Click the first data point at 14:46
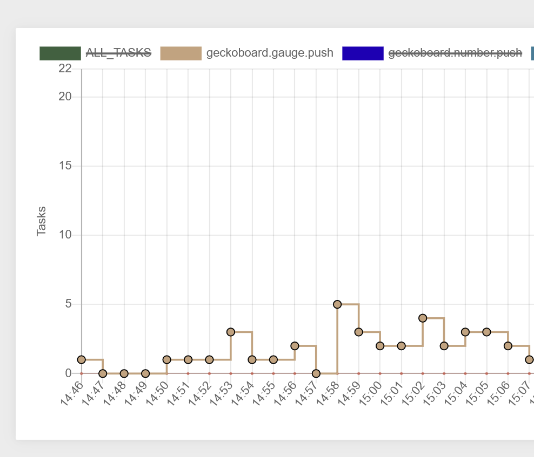534x457 pixels. pyautogui.click(x=82, y=359)
